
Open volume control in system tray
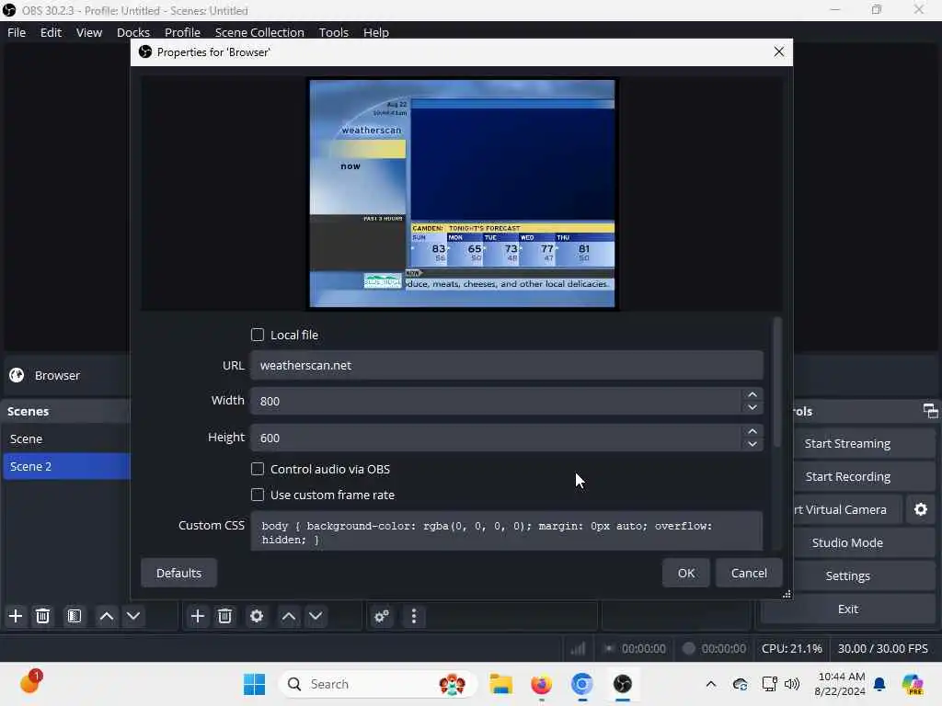(x=792, y=684)
